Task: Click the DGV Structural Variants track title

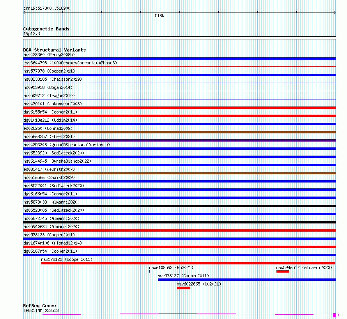Action: click(55, 50)
